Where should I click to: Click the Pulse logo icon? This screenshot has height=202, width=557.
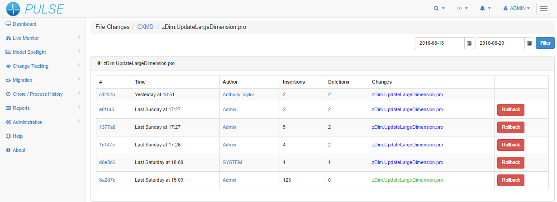(x=14, y=9)
